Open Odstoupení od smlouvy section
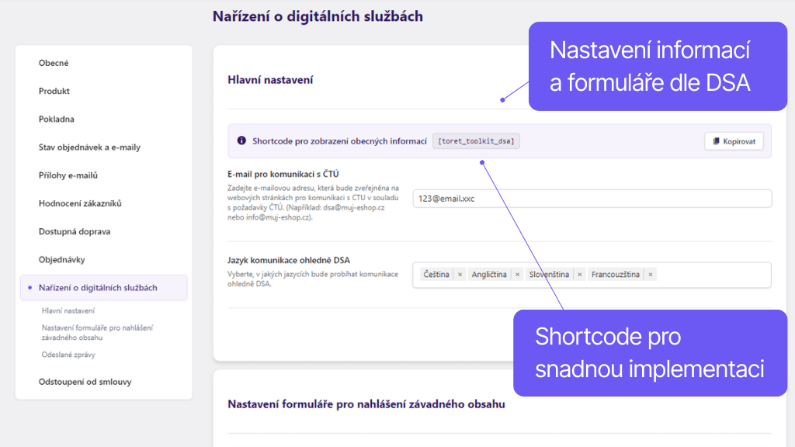 pos(85,382)
